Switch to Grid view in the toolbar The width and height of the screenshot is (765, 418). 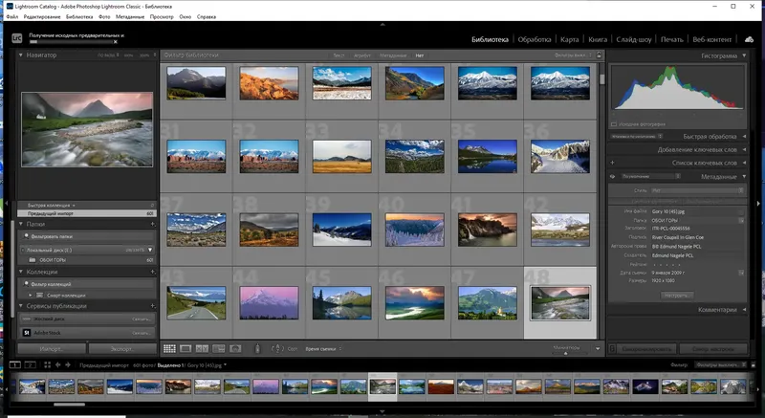tap(169, 349)
